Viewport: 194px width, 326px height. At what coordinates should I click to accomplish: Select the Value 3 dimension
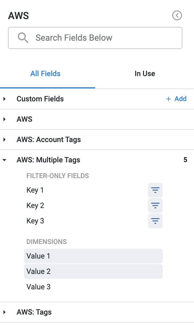pyautogui.click(x=39, y=287)
